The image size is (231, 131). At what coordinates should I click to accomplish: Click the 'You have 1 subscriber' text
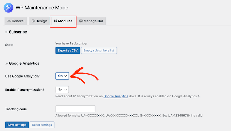(71, 43)
